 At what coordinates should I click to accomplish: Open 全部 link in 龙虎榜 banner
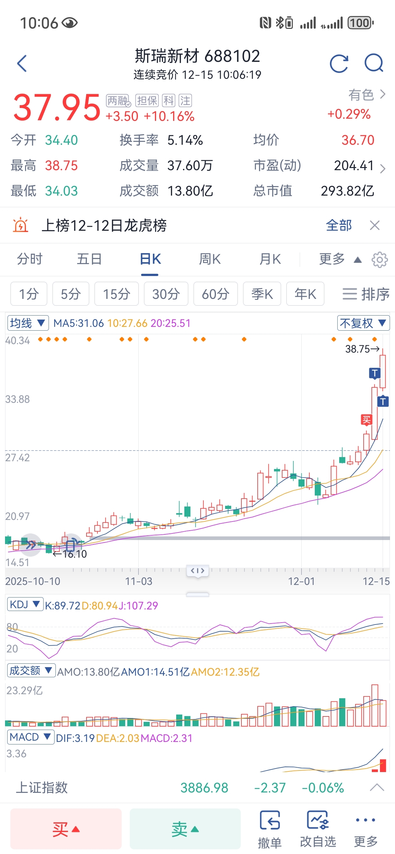[339, 225]
